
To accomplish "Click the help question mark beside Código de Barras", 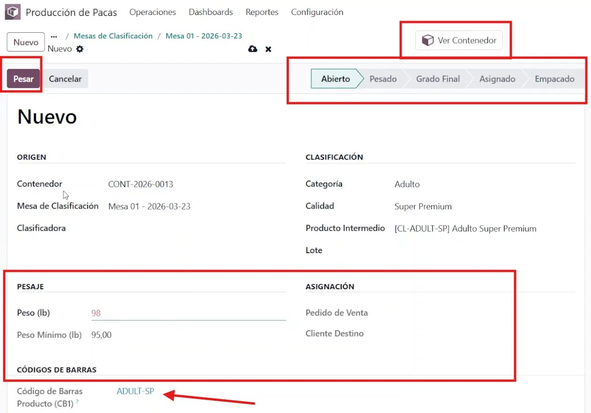I will click(77, 402).
